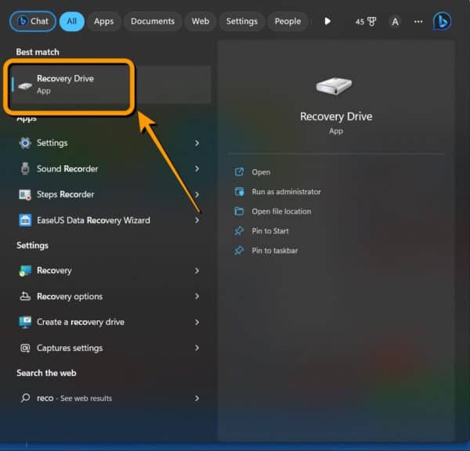Viewport: 470px width, 451px height.
Task: Expand details for Sound Recorder
Action: click(197, 169)
